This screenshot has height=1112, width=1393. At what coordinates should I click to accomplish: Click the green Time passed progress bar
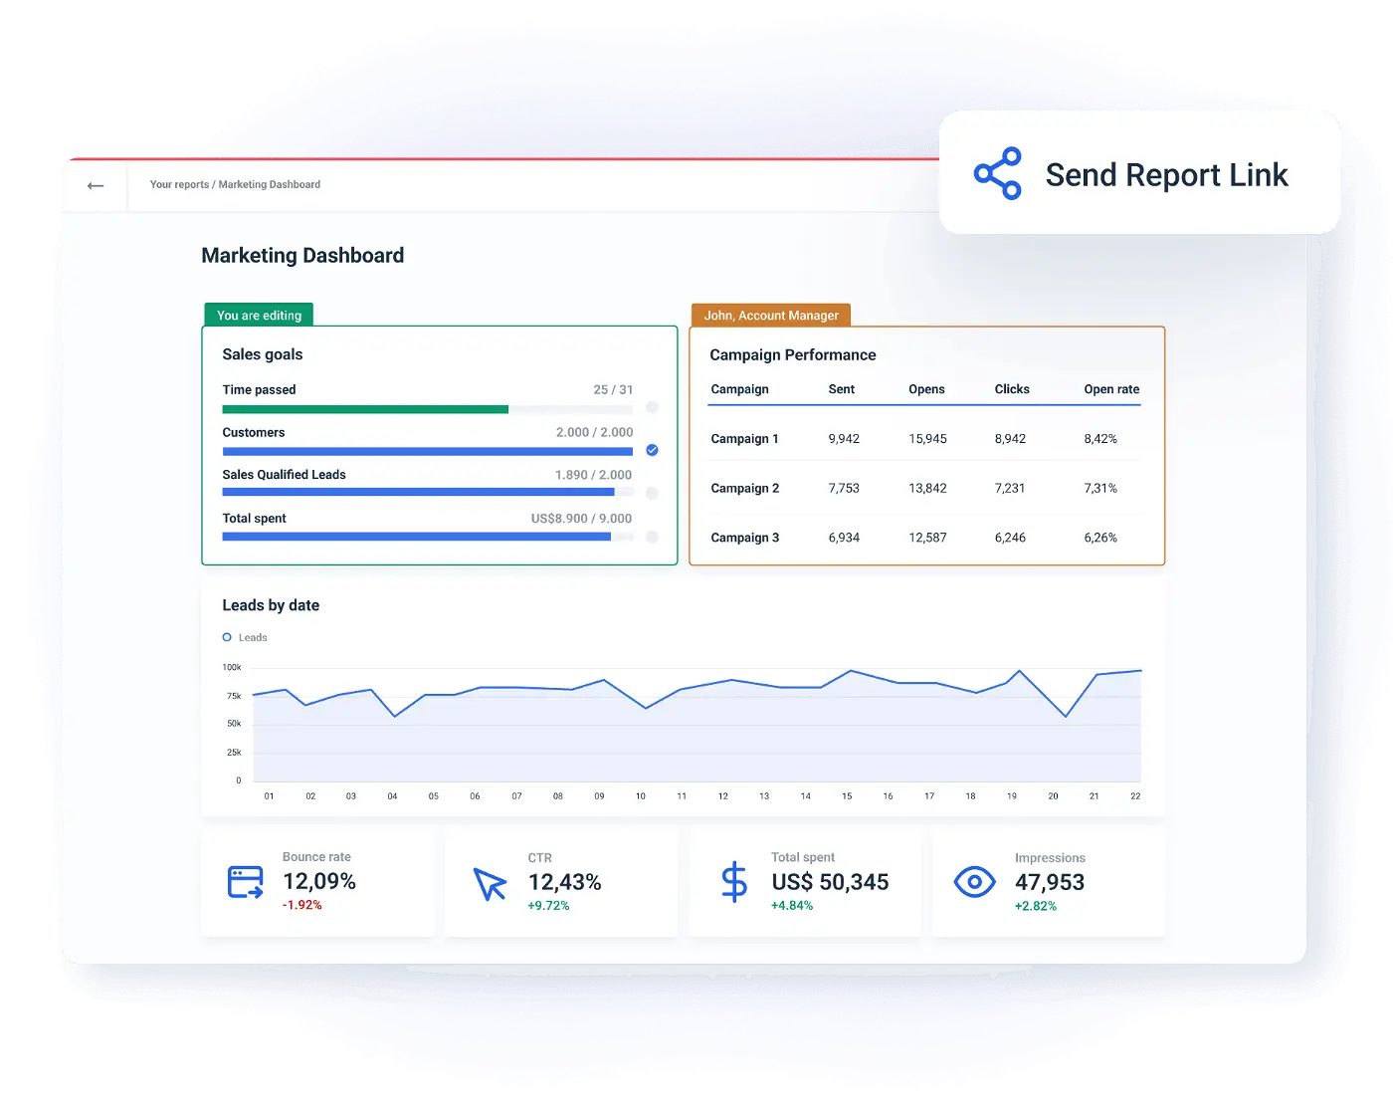pyautogui.click(x=365, y=409)
